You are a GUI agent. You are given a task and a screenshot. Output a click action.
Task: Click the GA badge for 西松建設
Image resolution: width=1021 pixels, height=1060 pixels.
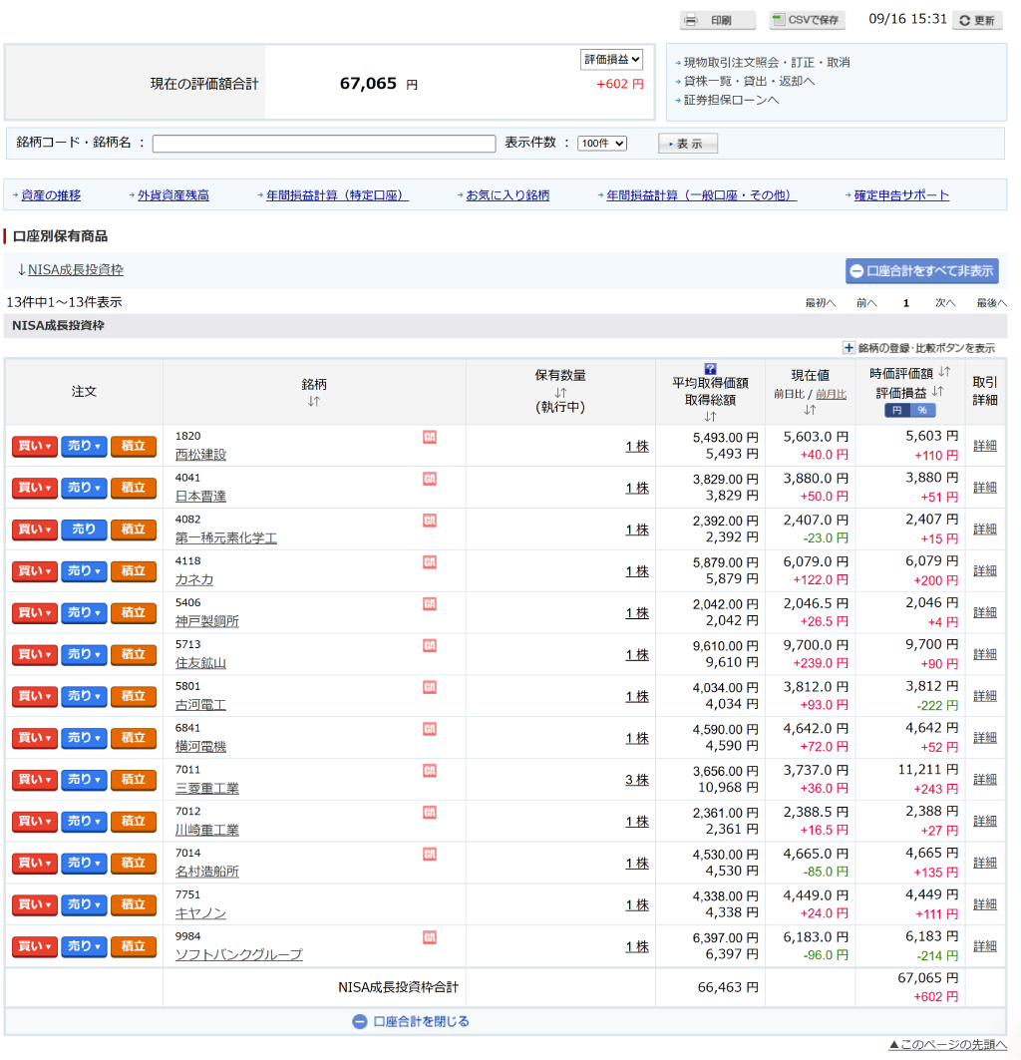point(430,438)
